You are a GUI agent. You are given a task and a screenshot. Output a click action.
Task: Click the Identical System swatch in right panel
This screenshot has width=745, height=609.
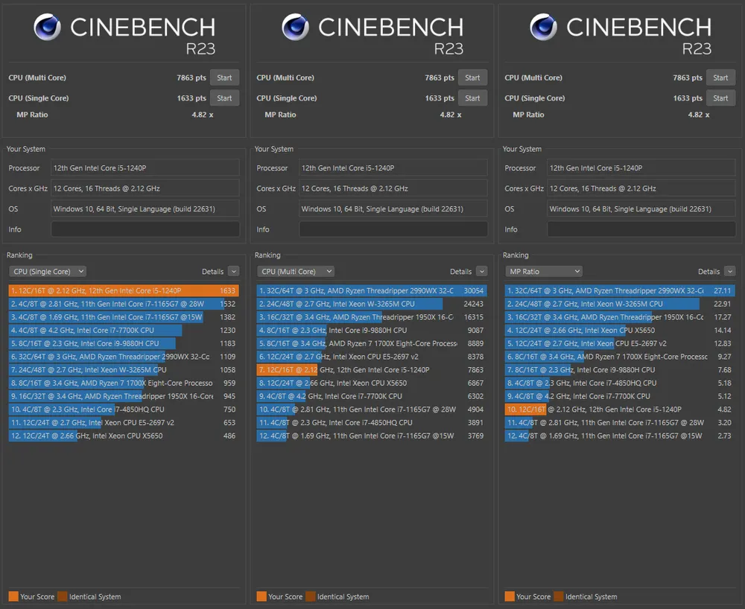tap(559, 596)
